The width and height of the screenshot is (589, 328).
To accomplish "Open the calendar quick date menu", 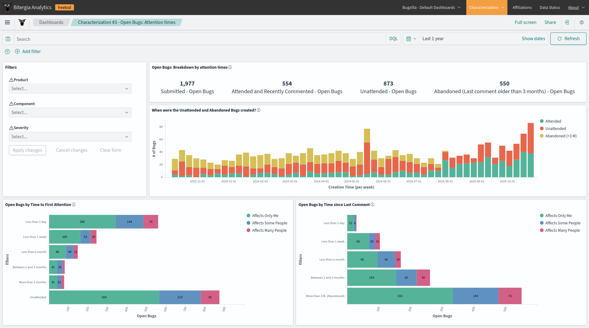I will pos(411,39).
